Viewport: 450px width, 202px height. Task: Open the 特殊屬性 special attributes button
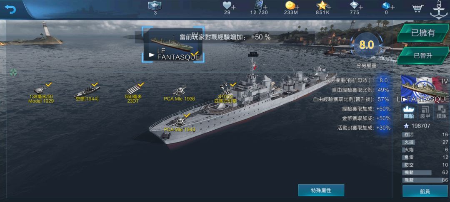(x=321, y=190)
